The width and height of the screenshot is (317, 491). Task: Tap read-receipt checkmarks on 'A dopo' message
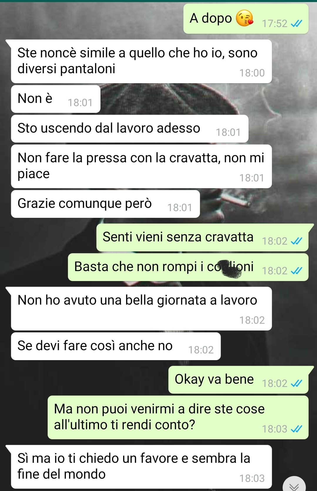point(296,24)
